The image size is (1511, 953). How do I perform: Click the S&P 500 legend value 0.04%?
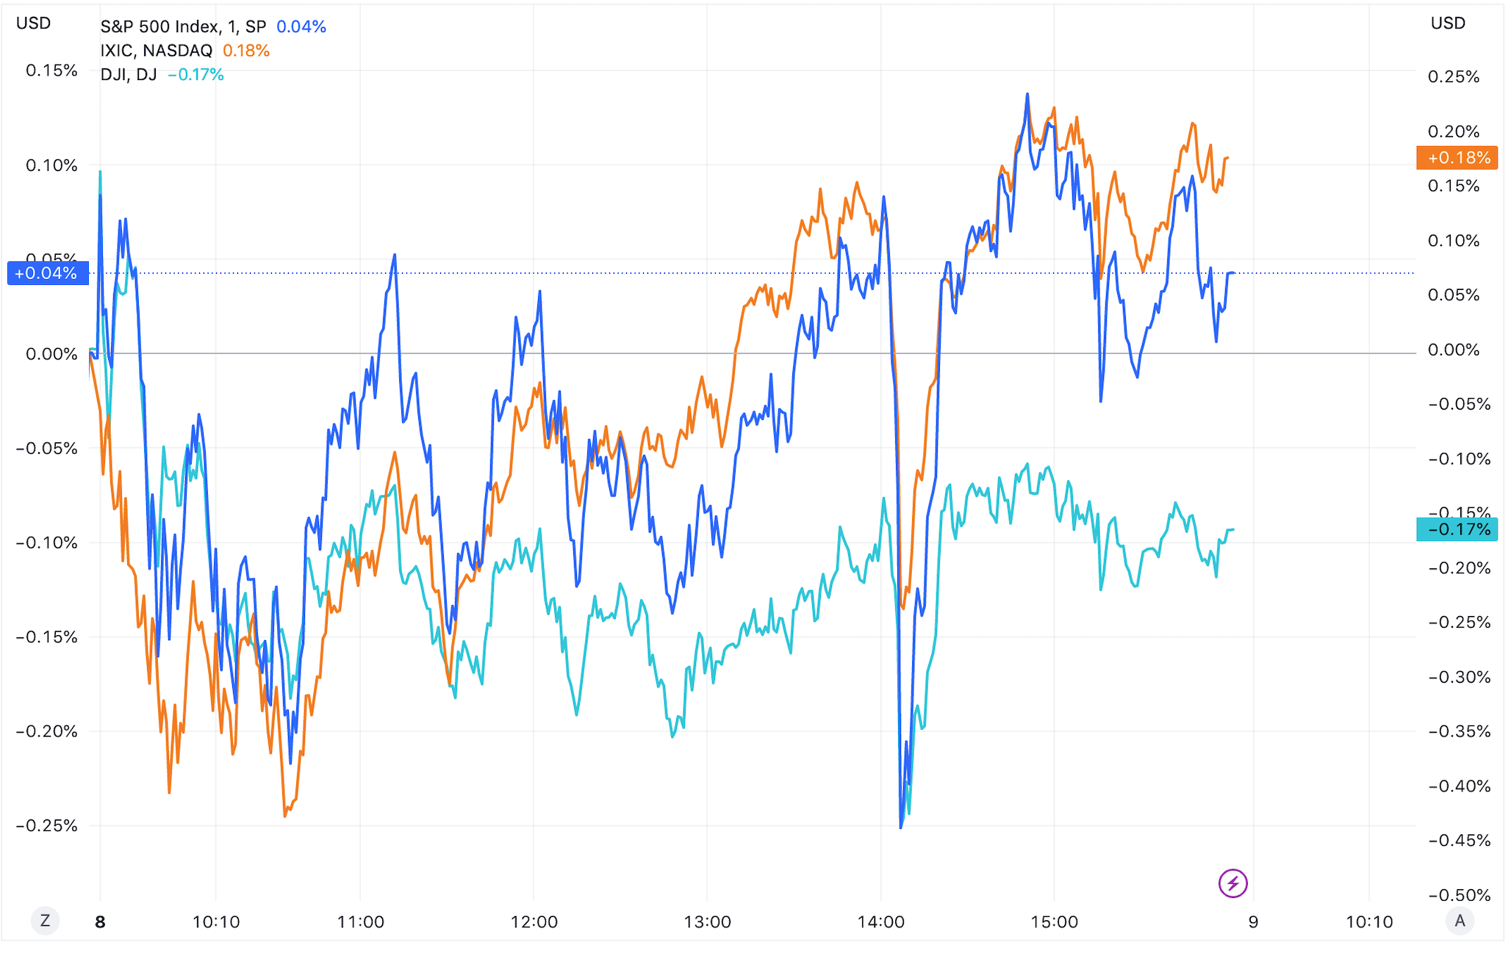click(301, 26)
